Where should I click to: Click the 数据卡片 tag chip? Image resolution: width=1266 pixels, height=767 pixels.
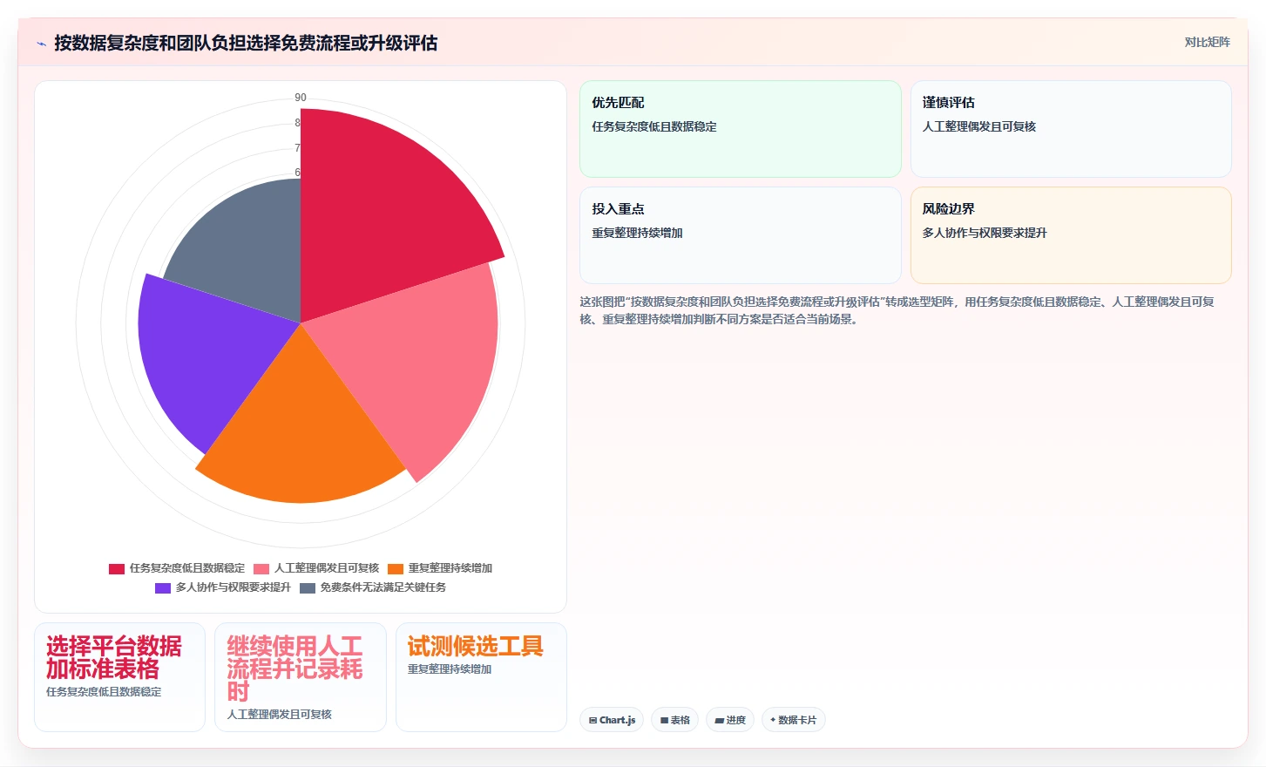tap(794, 720)
